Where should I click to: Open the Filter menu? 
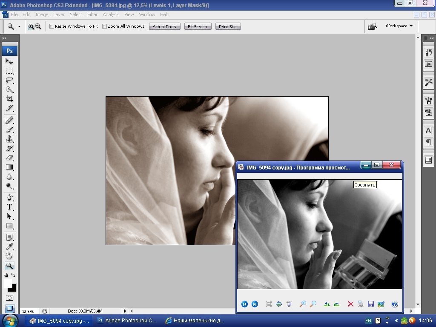92,14
